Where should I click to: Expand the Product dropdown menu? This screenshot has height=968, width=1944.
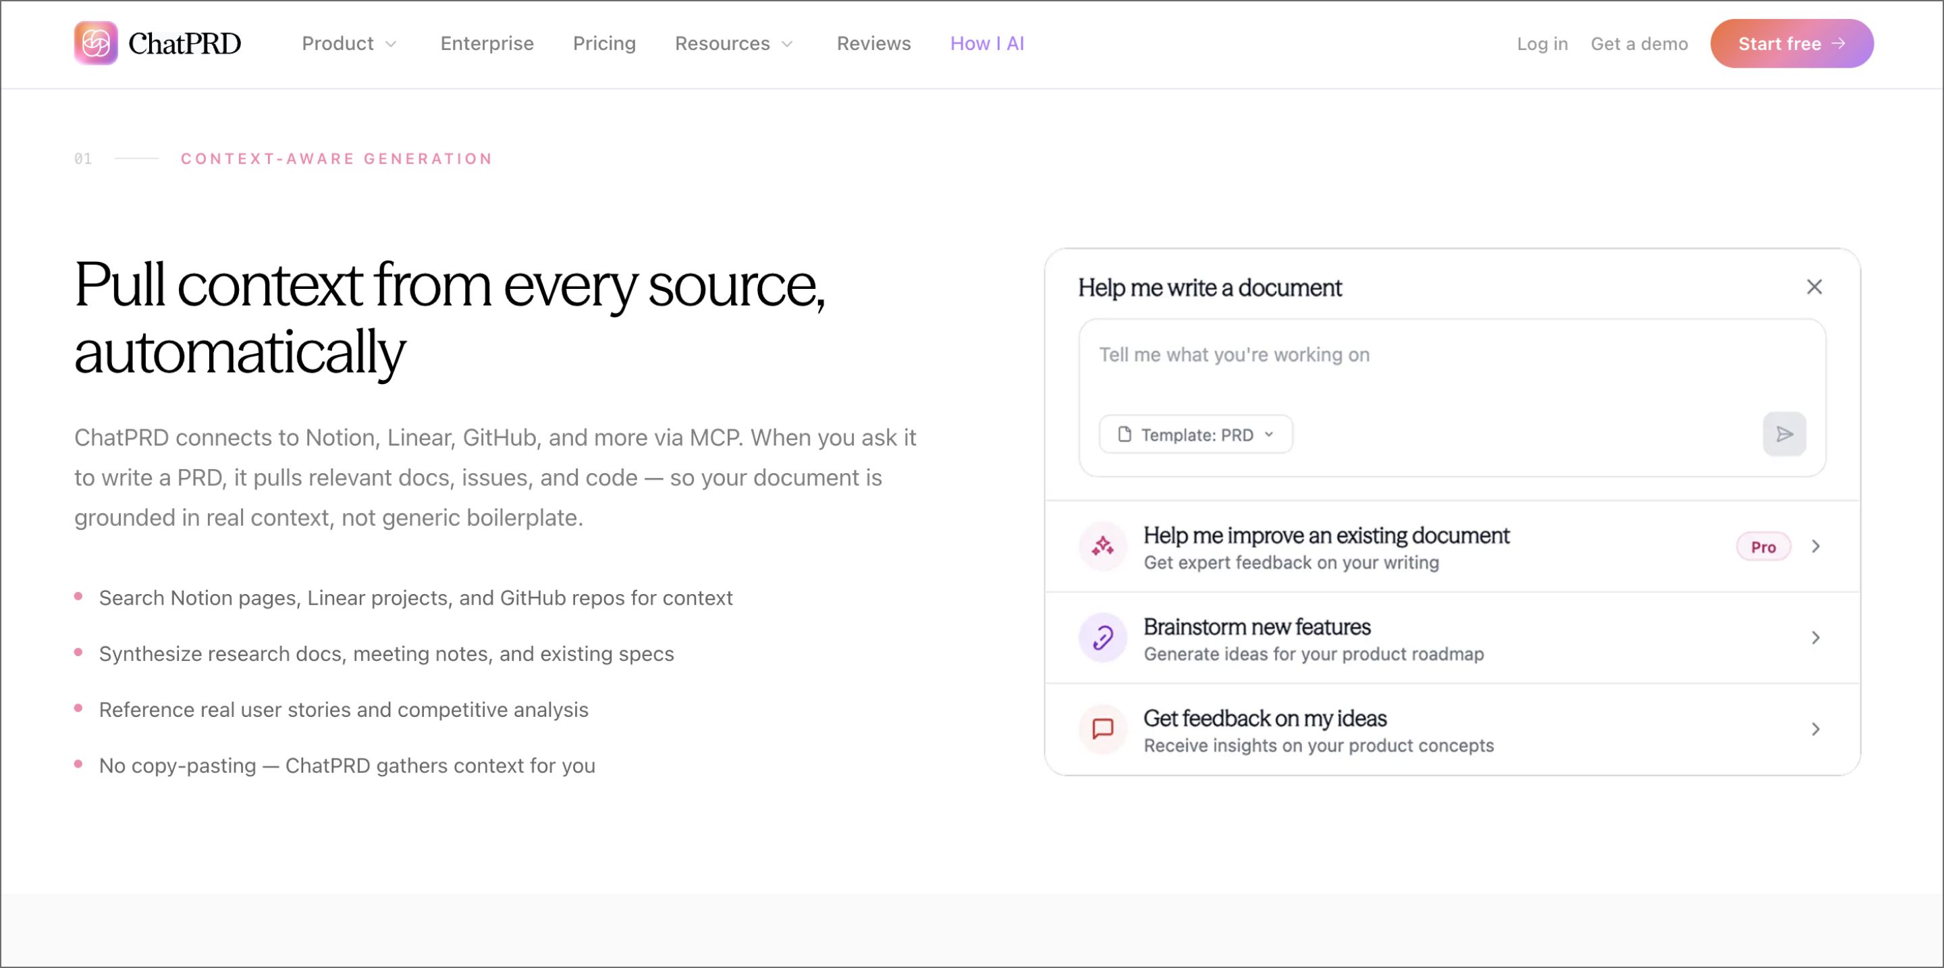(x=350, y=44)
